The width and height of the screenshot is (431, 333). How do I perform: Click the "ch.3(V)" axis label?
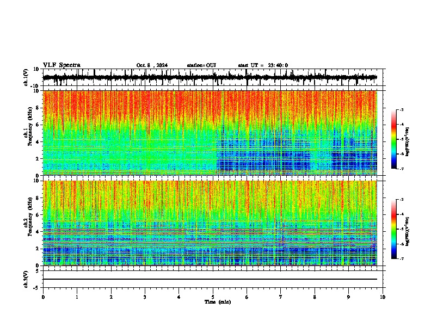pyautogui.click(x=26, y=279)
